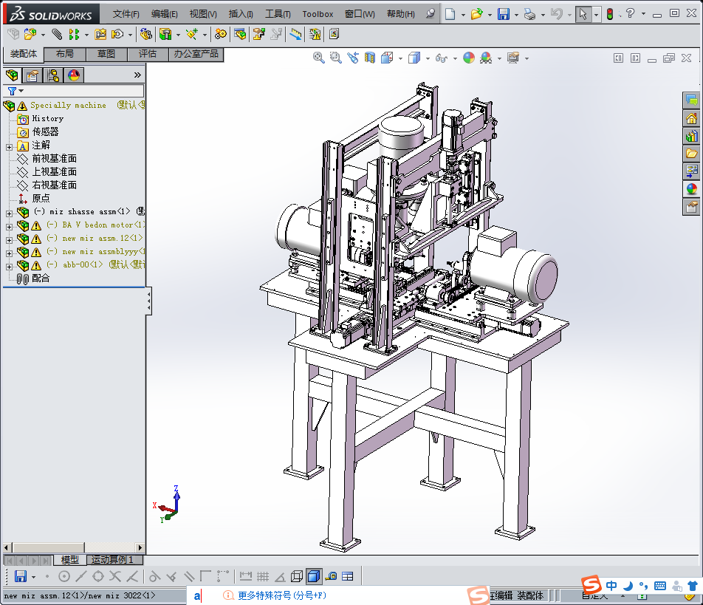Click the New document icon
The height and width of the screenshot is (605, 703).
point(450,14)
